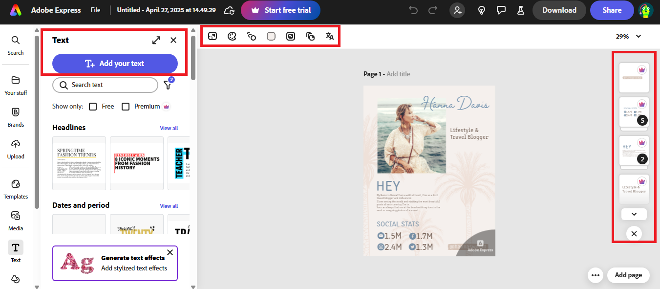The image size is (660, 289).
Task: Open the Media panel
Action: pos(16,221)
